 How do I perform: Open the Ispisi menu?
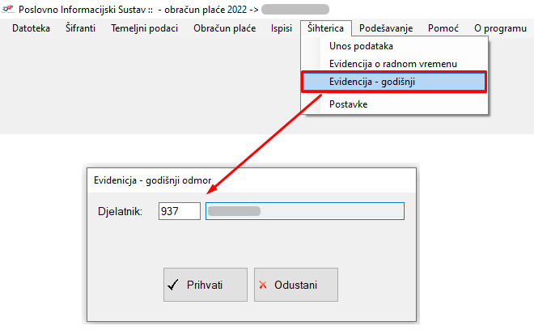click(x=282, y=28)
